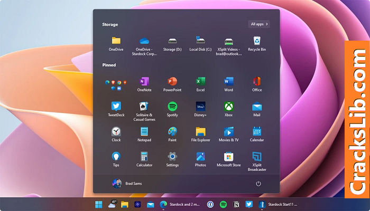Open Twitter icon on the taskbar
Screen dimensions: 370x211
pyautogui.click(x=249, y=204)
